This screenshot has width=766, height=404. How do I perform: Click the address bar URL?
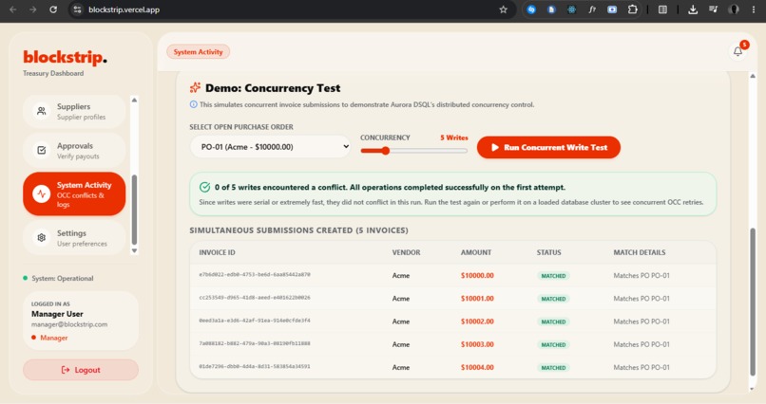124,9
